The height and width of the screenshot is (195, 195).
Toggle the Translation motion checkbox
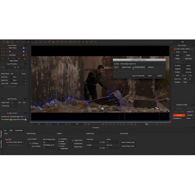63,139
